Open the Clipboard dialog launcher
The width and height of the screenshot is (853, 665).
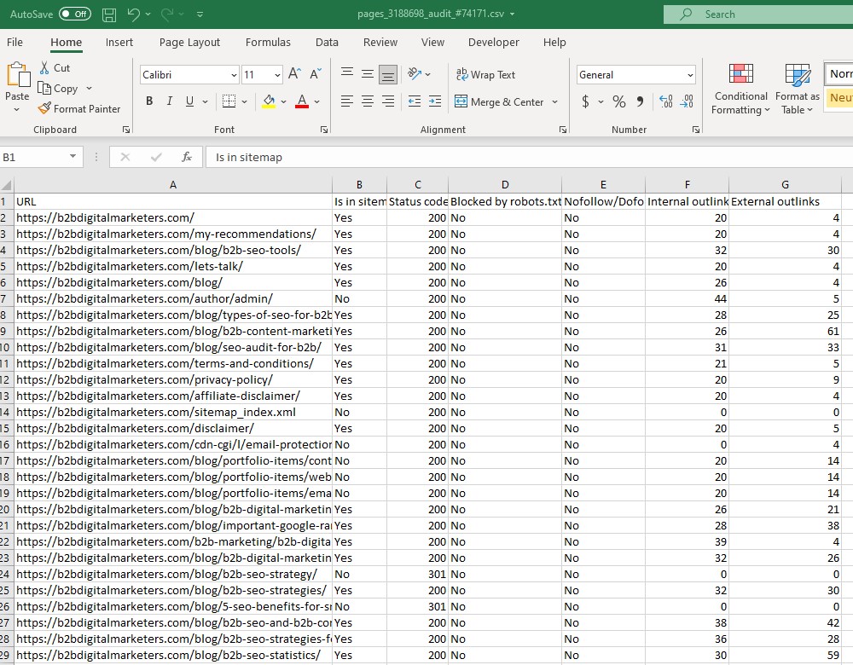(x=126, y=130)
